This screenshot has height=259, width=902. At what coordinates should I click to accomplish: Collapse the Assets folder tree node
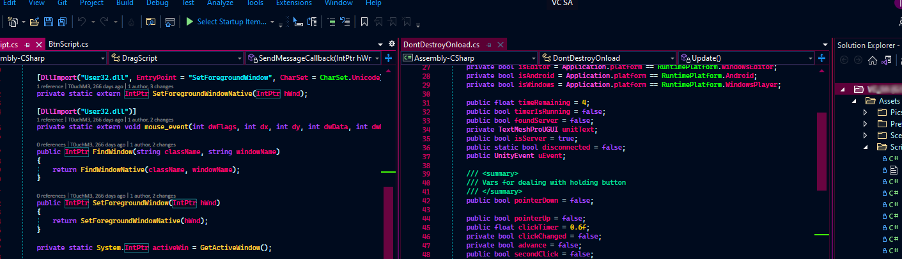[x=853, y=101]
